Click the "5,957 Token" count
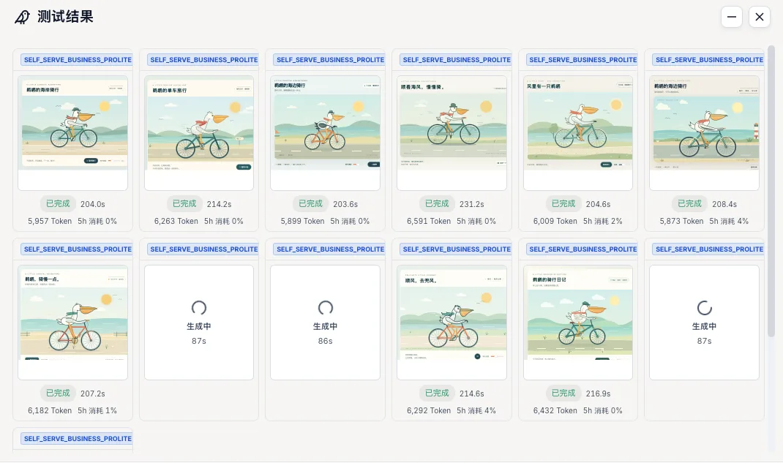The image size is (783, 463). click(x=50, y=221)
